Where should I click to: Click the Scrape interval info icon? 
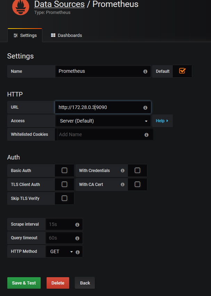pos(77,225)
